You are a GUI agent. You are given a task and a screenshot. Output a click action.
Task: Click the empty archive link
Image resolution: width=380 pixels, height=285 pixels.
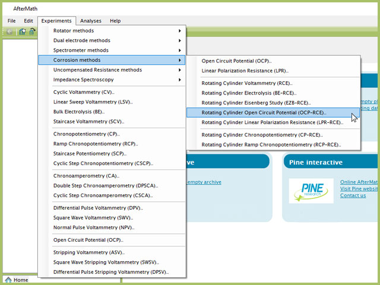coord(204,182)
